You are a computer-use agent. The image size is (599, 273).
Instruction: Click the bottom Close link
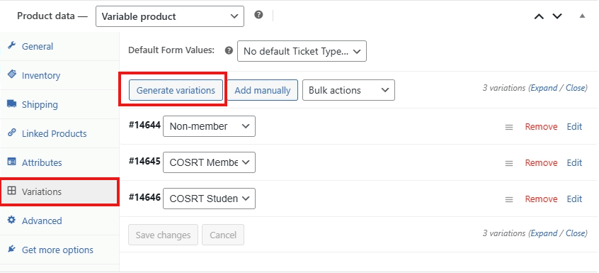[x=576, y=233]
